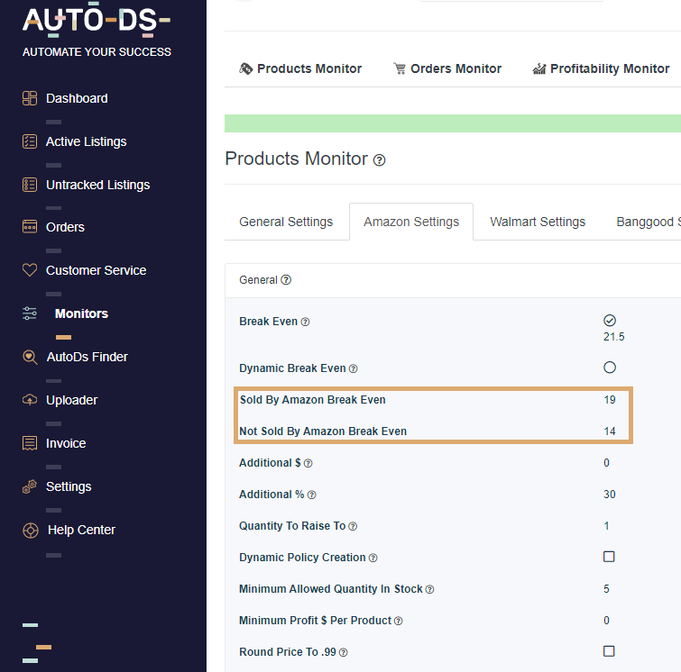681x672 pixels.
Task: Open the Orders Monitor tab
Action: click(447, 68)
